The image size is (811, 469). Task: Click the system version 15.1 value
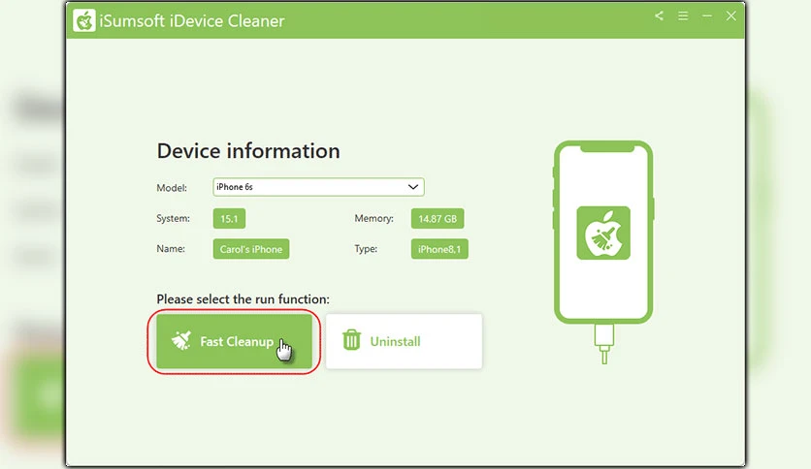click(229, 218)
